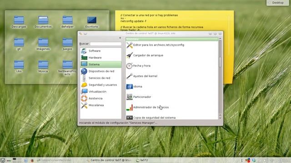Open the Documentos folder
Screen dimensions: 291x163
point(43,22)
